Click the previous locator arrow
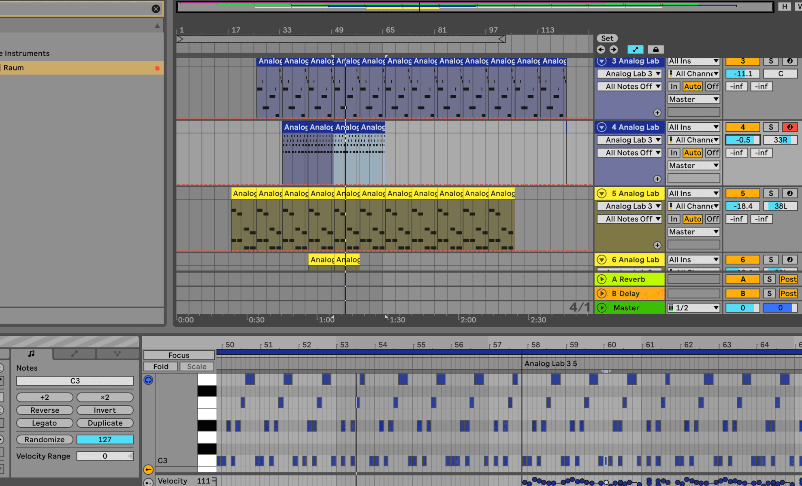 coord(601,49)
